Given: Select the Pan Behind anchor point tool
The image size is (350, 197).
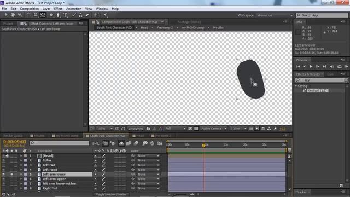Looking at the screenshot, I should (x=43, y=15).
